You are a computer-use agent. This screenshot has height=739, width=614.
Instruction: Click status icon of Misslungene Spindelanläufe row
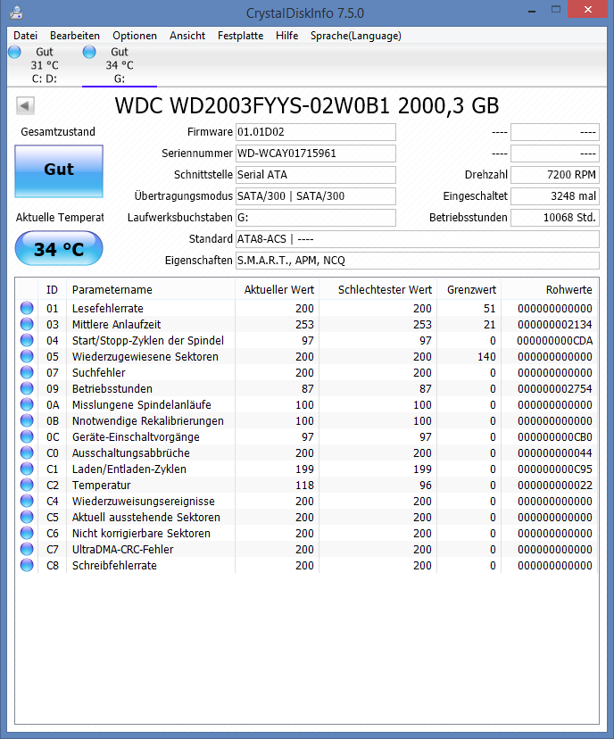pos(27,404)
